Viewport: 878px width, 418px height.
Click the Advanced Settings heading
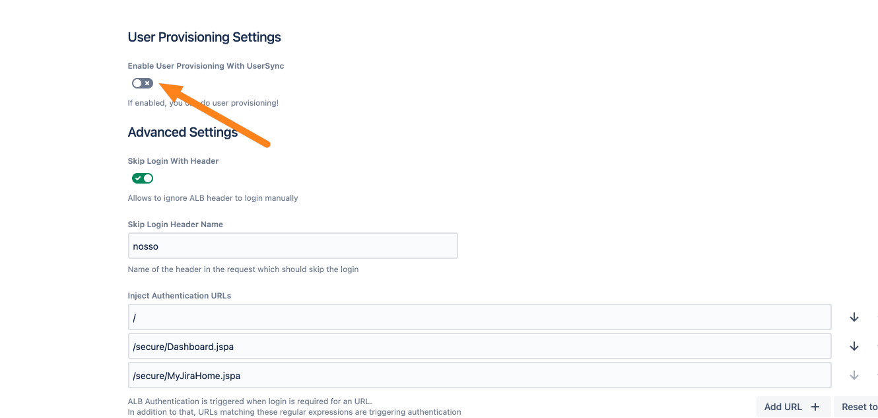click(182, 132)
